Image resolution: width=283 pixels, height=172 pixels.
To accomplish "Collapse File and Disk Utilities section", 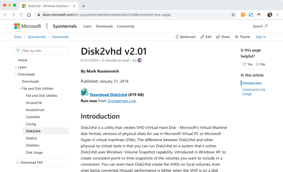I will tap(20, 89).
